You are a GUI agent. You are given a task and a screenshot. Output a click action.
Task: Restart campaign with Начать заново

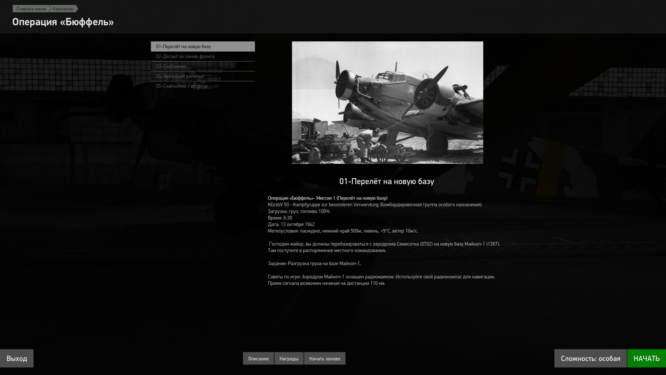tap(325, 359)
